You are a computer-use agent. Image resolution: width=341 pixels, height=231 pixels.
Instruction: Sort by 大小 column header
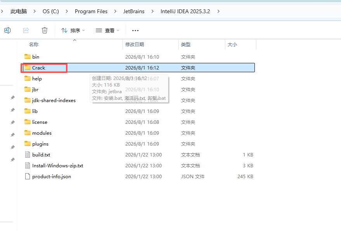tap(232, 44)
